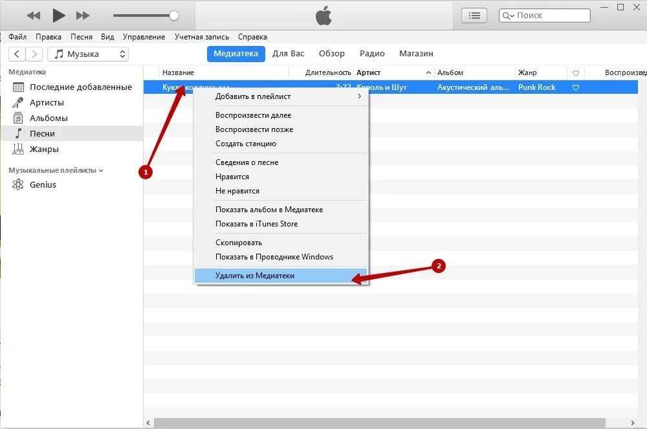Click the play button
This screenshot has height=429, width=647.
pyautogui.click(x=59, y=16)
